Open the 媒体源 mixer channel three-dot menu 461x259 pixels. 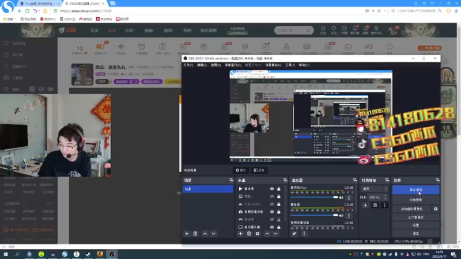(349, 215)
